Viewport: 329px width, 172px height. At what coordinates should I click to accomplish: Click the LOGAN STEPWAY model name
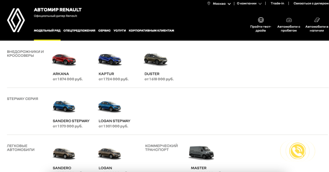click(x=115, y=121)
